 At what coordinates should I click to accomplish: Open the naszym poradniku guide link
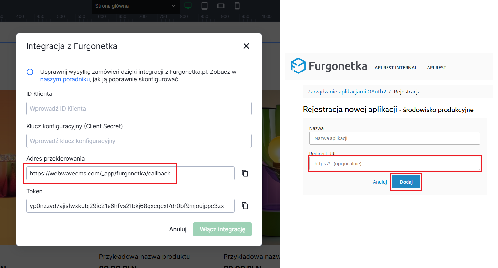pos(65,79)
